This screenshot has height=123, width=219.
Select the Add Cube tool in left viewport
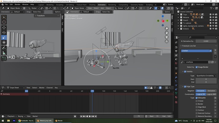click(x=4, y=58)
